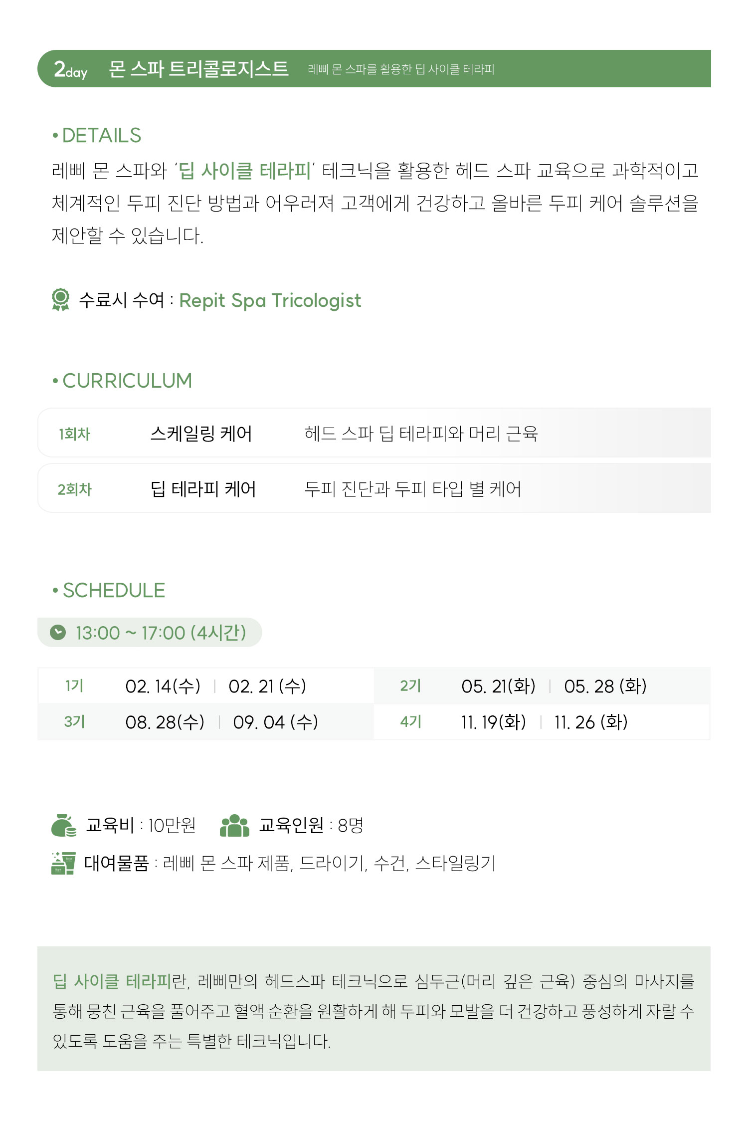The width and height of the screenshot is (748, 1129).
Task: Click the money bag icon by 교육비
Action: click(64, 825)
